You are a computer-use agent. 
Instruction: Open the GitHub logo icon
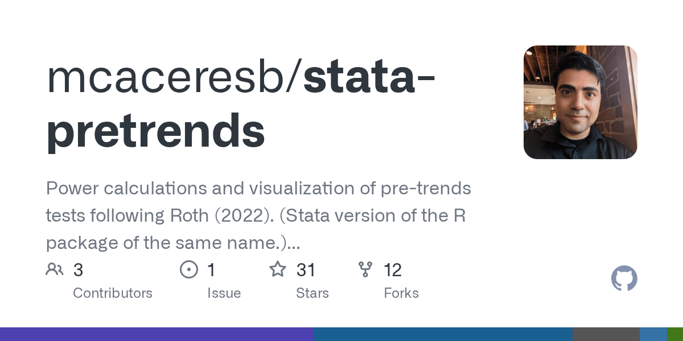pyautogui.click(x=624, y=279)
